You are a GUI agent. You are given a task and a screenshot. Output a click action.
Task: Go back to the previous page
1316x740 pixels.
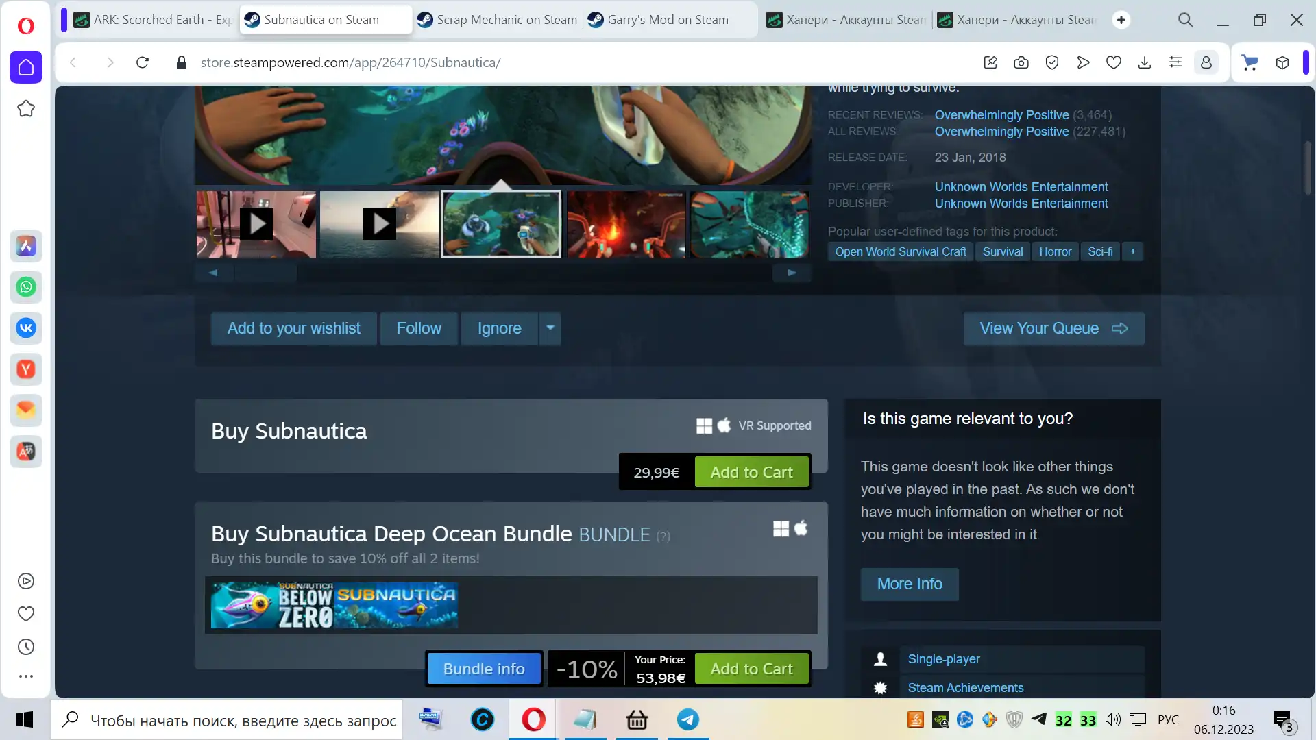[73, 62]
